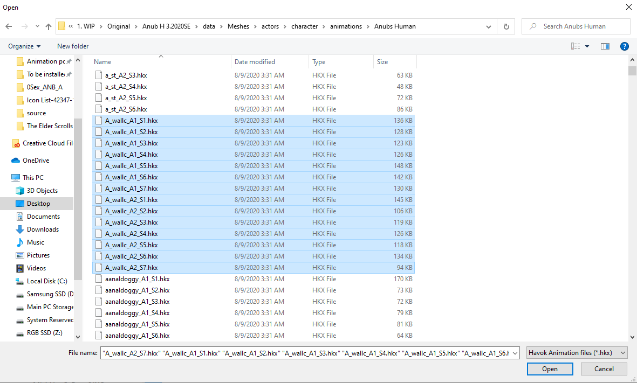Viewport: 637px width, 383px height.
Task: Click the Back navigation arrow
Action: pos(9,26)
